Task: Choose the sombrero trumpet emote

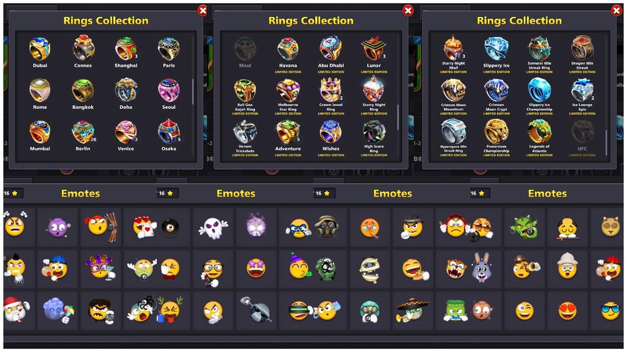Action: click(x=412, y=310)
